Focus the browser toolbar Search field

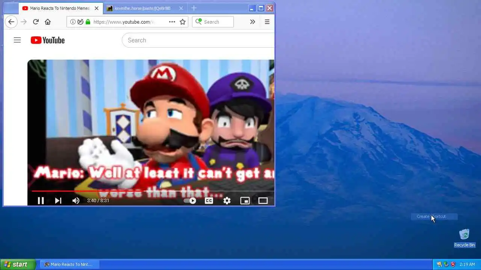(213, 22)
